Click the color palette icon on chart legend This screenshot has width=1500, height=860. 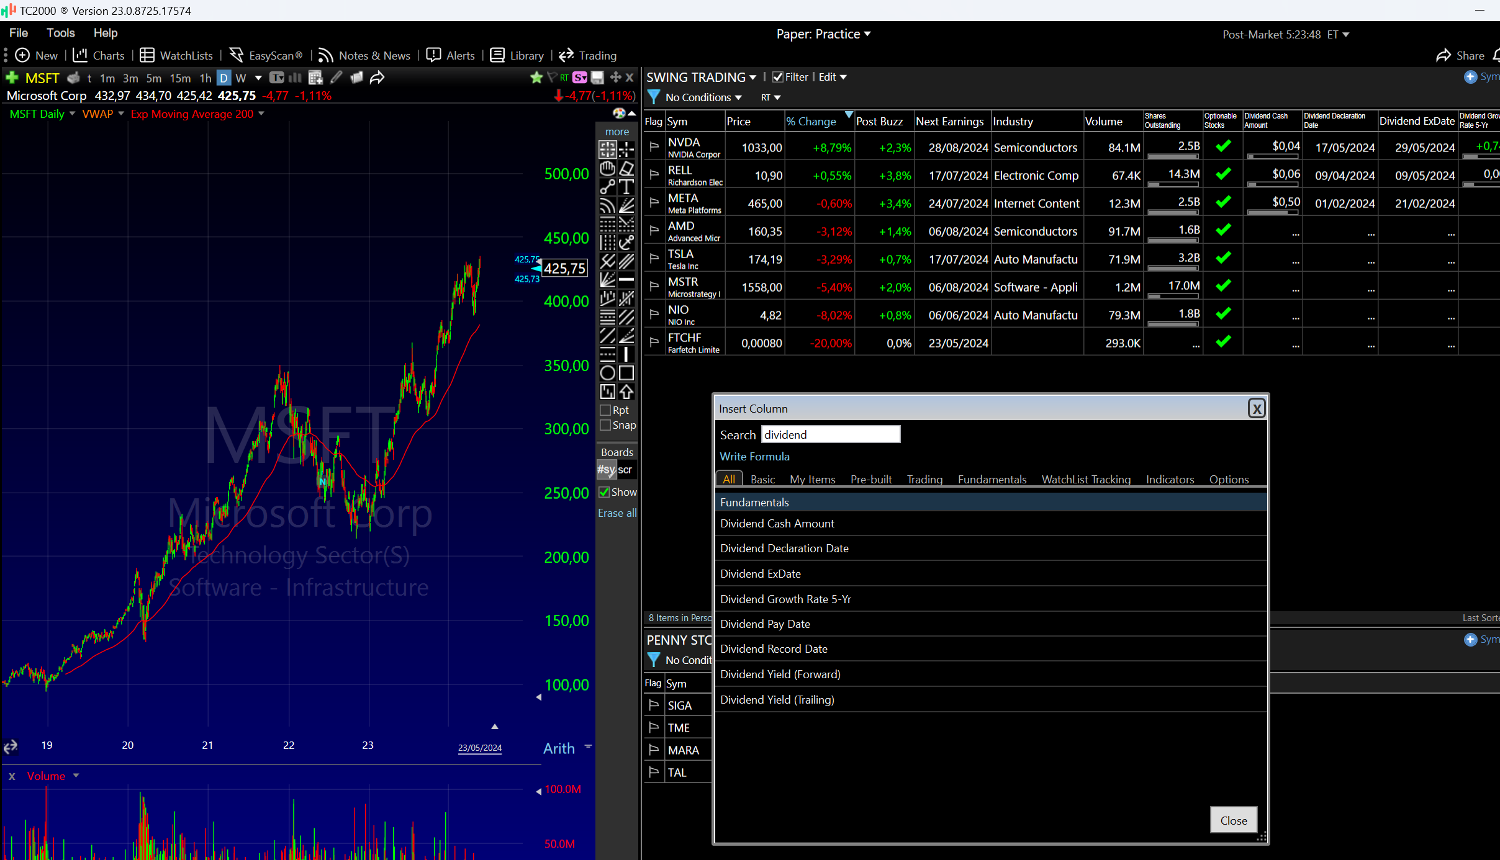click(x=619, y=114)
